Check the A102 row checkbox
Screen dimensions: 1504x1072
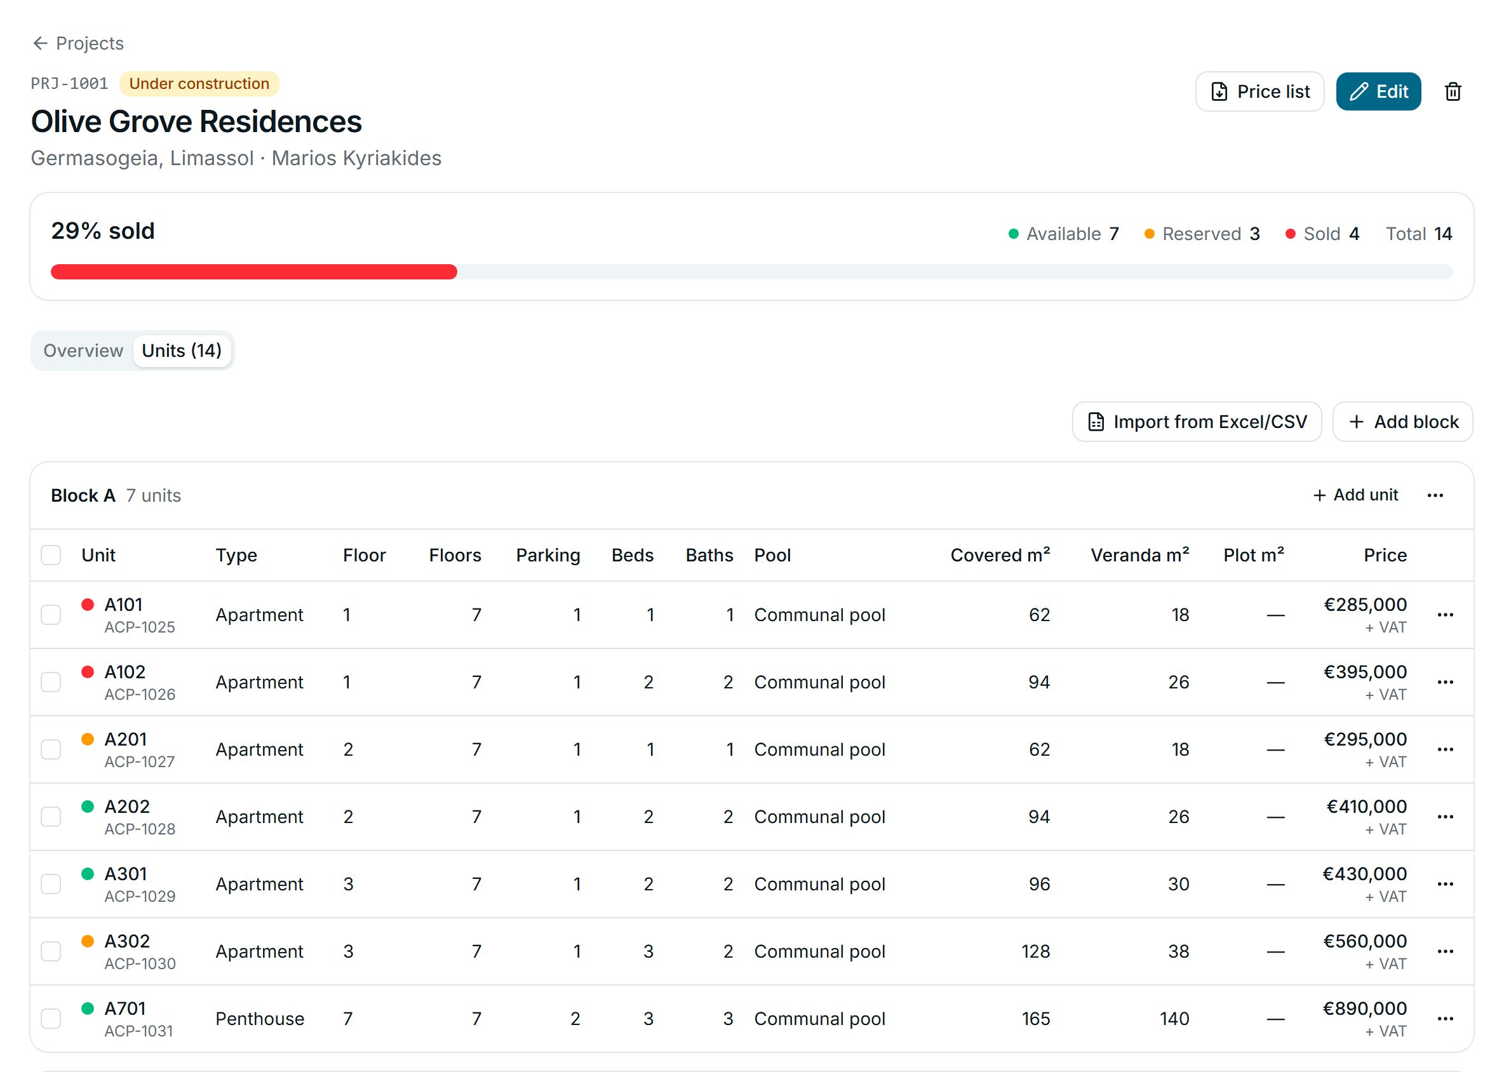(51, 683)
